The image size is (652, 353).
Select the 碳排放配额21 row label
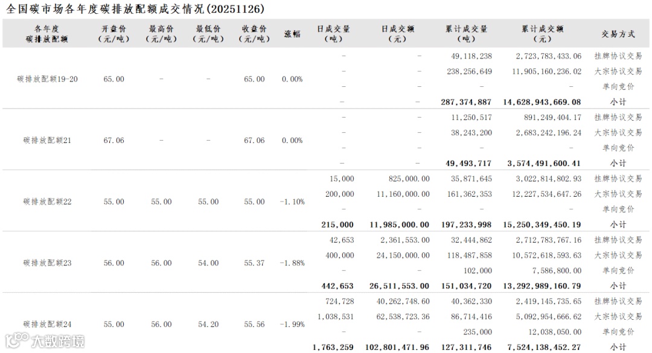(48, 141)
